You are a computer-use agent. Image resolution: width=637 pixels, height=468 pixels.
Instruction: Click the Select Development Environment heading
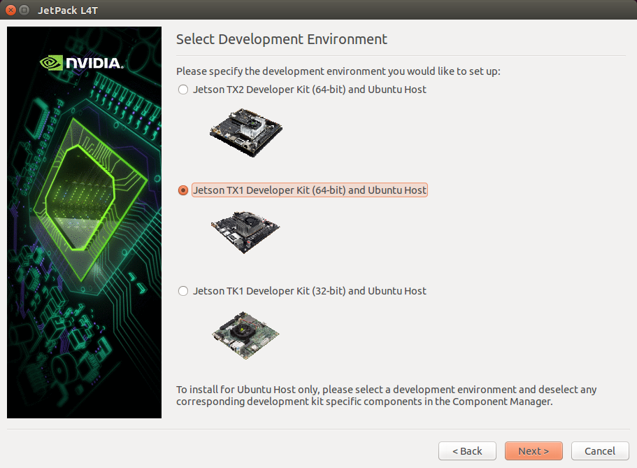point(282,39)
